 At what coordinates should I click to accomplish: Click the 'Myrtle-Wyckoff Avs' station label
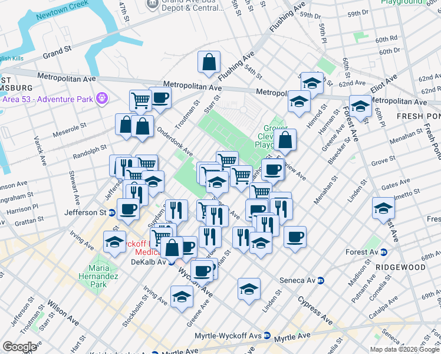coord(228,336)
